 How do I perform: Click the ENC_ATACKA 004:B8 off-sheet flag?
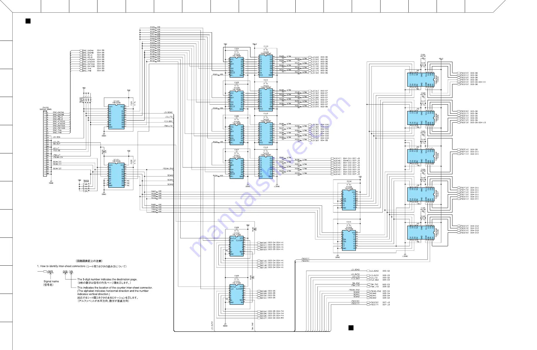pyautogui.click(x=92, y=60)
